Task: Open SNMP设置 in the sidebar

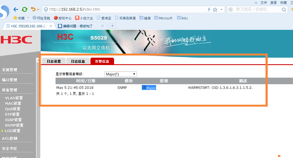Action: 14,125
